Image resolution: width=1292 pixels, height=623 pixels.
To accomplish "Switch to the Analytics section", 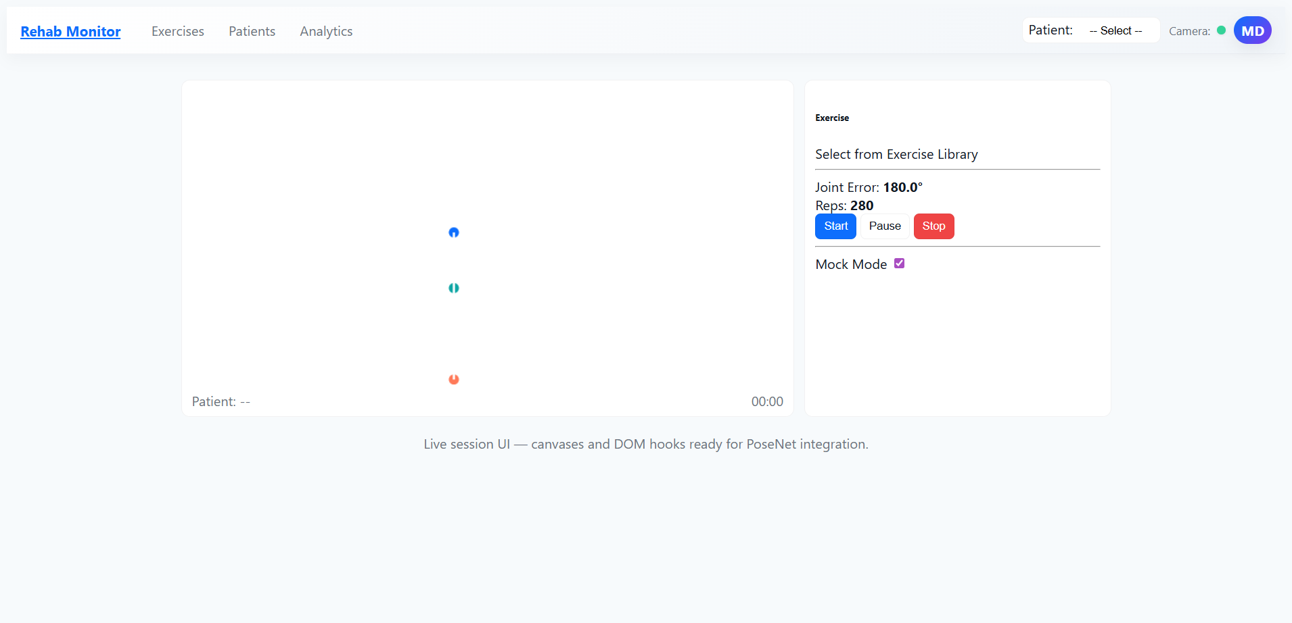I will [x=326, y=31].
